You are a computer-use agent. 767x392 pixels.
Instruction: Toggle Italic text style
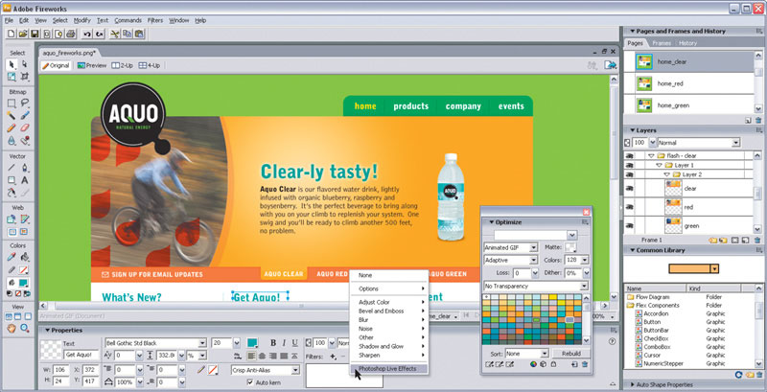pyautogui.click(x=284, y=342)
